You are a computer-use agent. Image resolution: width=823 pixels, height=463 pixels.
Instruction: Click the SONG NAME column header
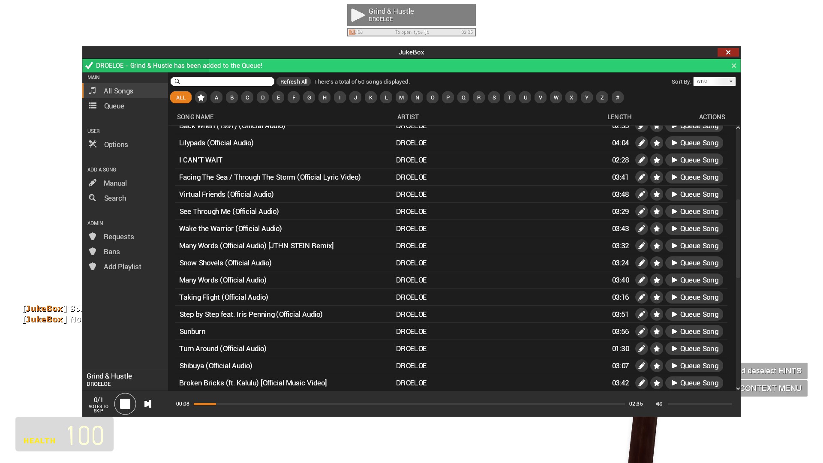point(195,117)
